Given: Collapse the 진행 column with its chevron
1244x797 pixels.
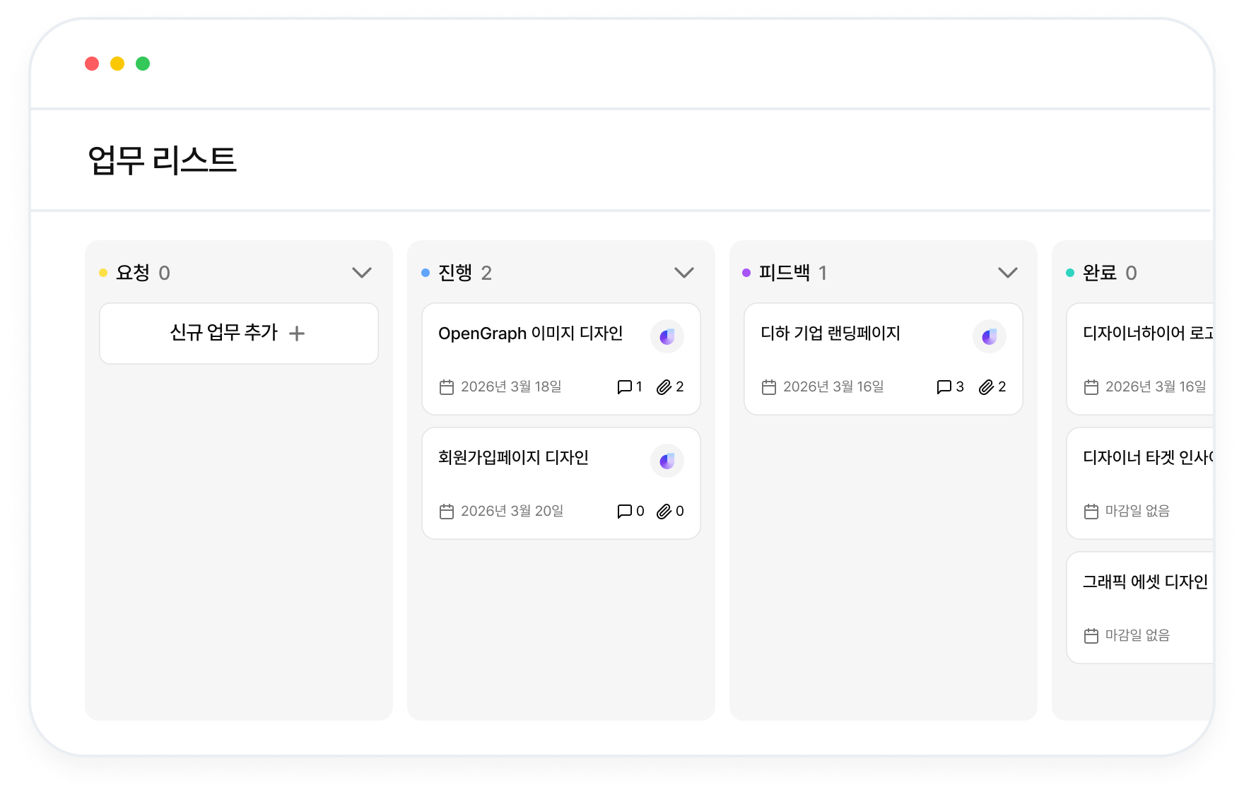Looking at the screenshot, I should [684, 273].
